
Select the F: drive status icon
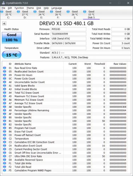click(x=52, y=12)
